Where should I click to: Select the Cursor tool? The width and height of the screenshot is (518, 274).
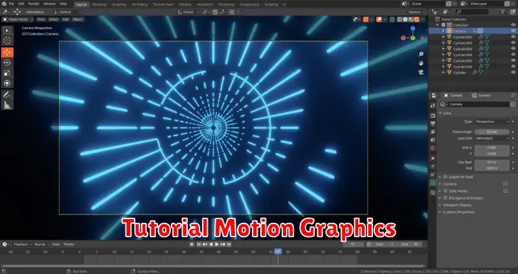coord(7,41)
